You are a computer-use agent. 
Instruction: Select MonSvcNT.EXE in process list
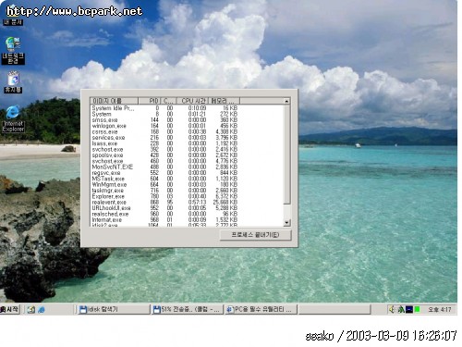[164, 167]
